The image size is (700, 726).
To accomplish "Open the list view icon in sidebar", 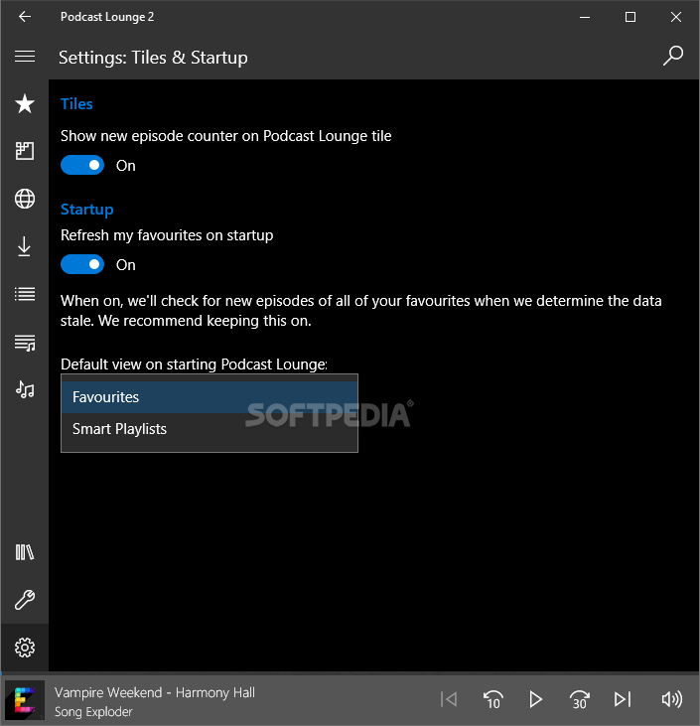I will 25,294.
